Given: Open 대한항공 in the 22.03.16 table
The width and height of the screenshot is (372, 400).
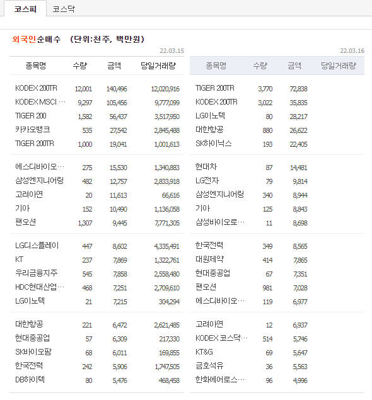Looking at the screenshot, I should [x=209, y=130].
